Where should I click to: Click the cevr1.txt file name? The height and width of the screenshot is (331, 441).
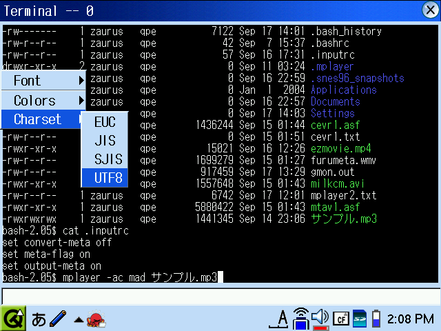click(336, 137)
